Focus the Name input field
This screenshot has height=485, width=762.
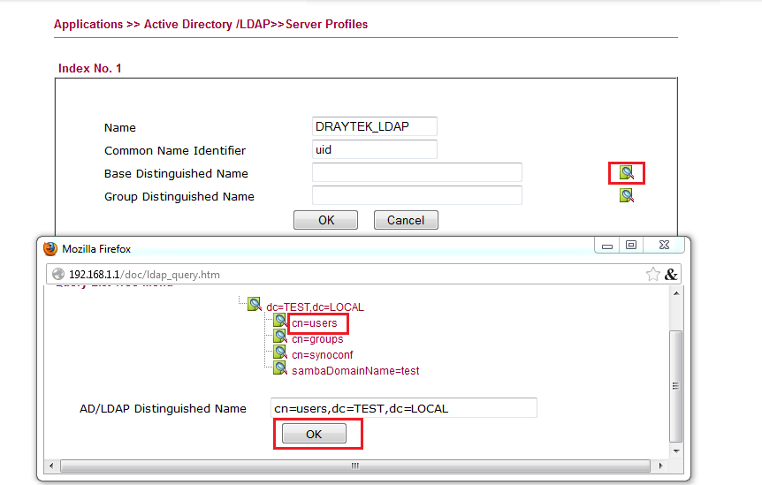(375, 126)
